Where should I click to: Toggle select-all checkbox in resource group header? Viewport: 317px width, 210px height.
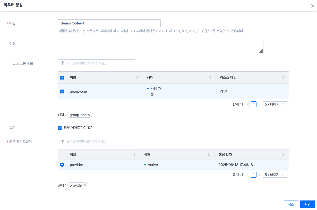coord(62,77)
